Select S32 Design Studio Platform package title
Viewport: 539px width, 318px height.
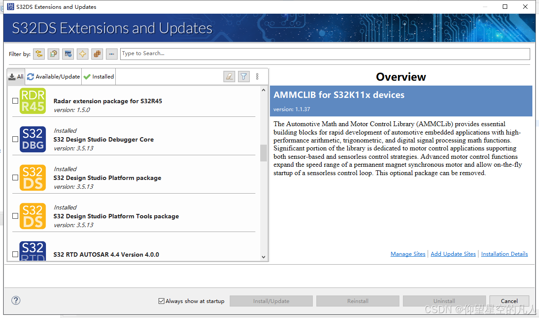(x=107, y=178)
